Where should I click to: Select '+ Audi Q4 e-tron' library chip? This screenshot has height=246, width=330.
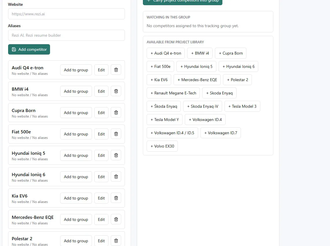pos(166,53)
